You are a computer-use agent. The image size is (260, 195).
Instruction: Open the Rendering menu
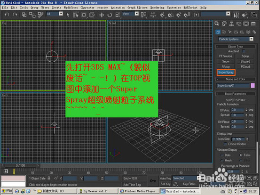[157, 8]
